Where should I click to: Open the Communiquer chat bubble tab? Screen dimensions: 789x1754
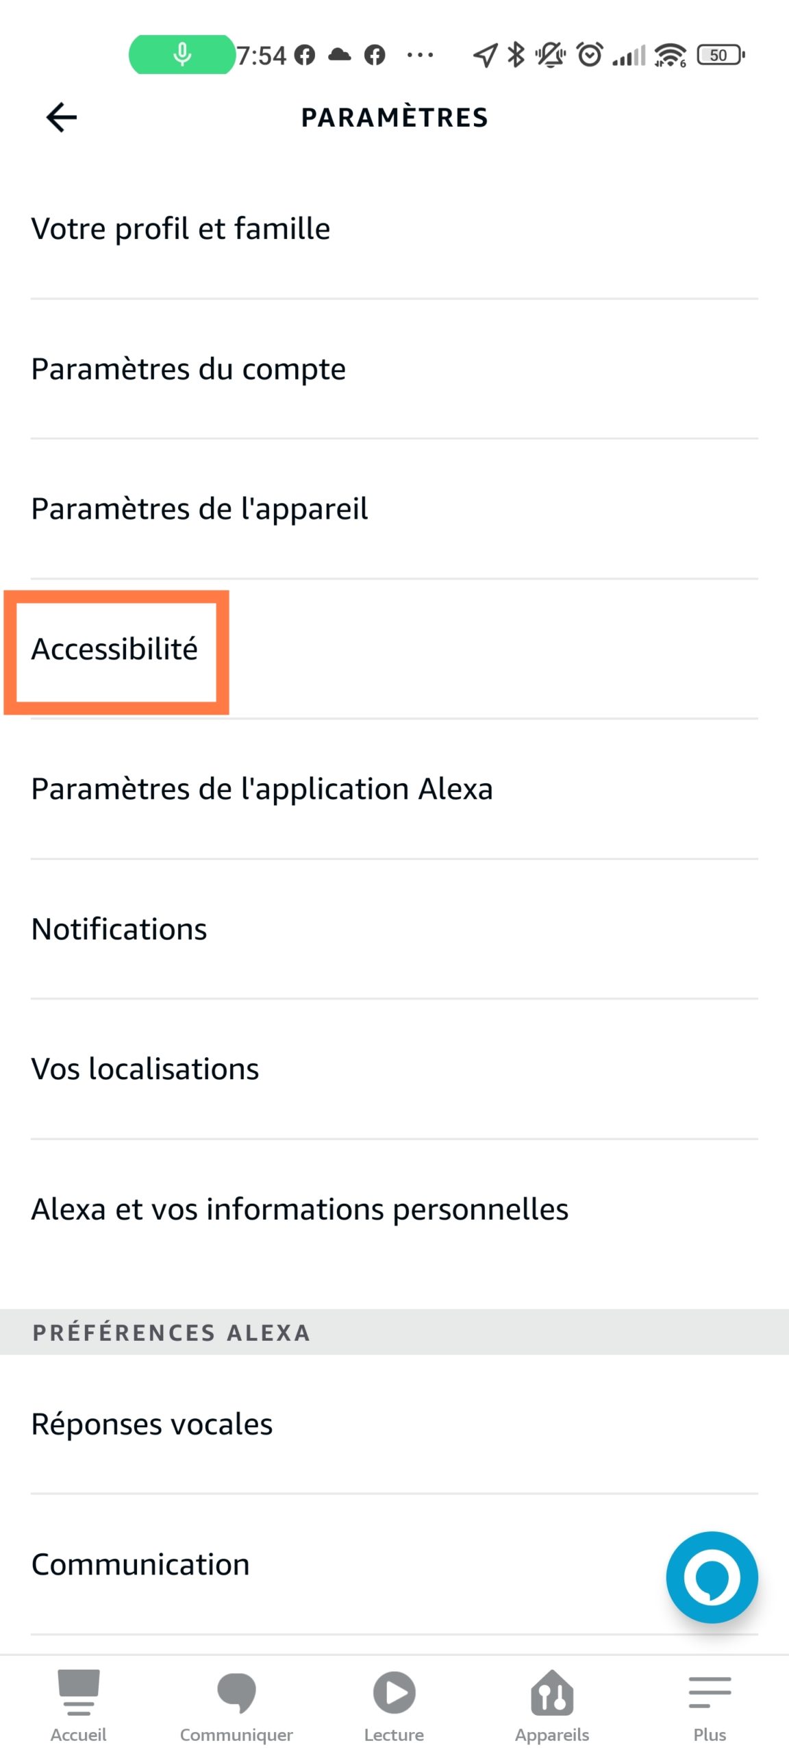click(236, 1705)
